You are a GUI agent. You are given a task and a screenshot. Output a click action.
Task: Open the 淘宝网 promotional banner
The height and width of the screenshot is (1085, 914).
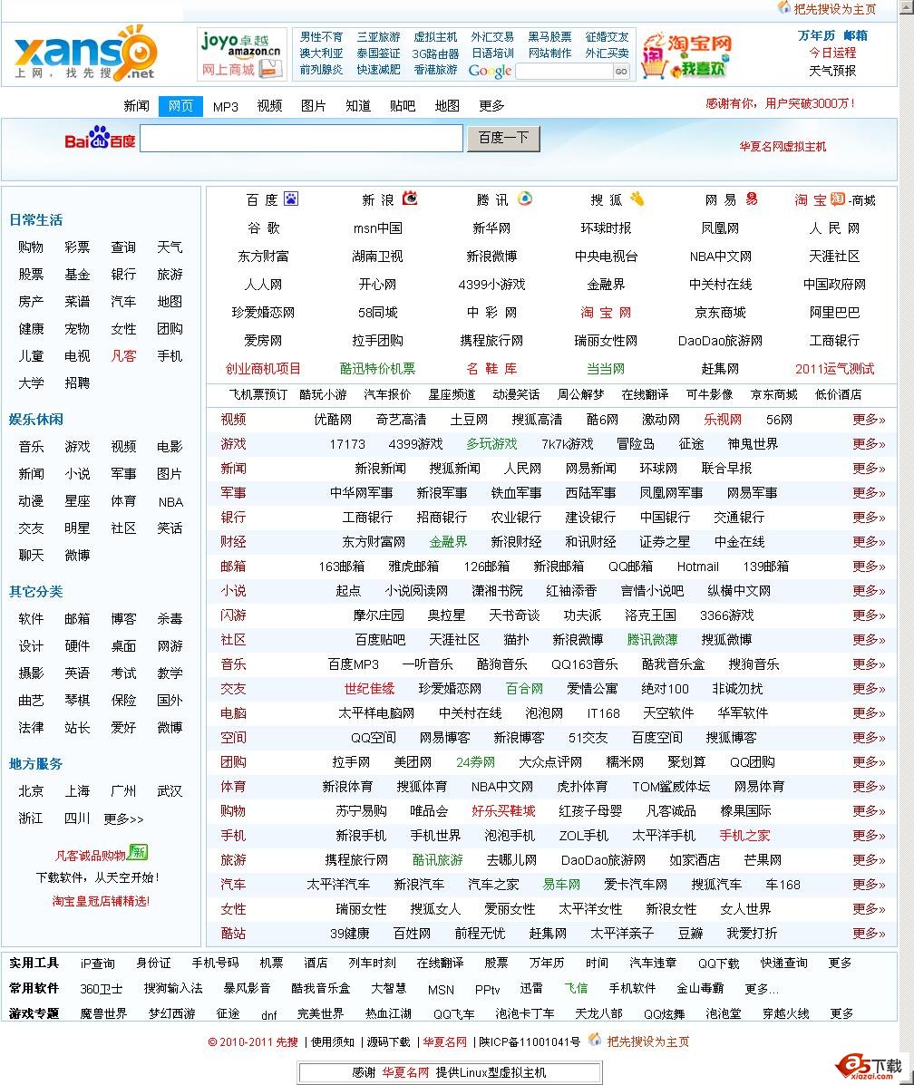point(686,56)
